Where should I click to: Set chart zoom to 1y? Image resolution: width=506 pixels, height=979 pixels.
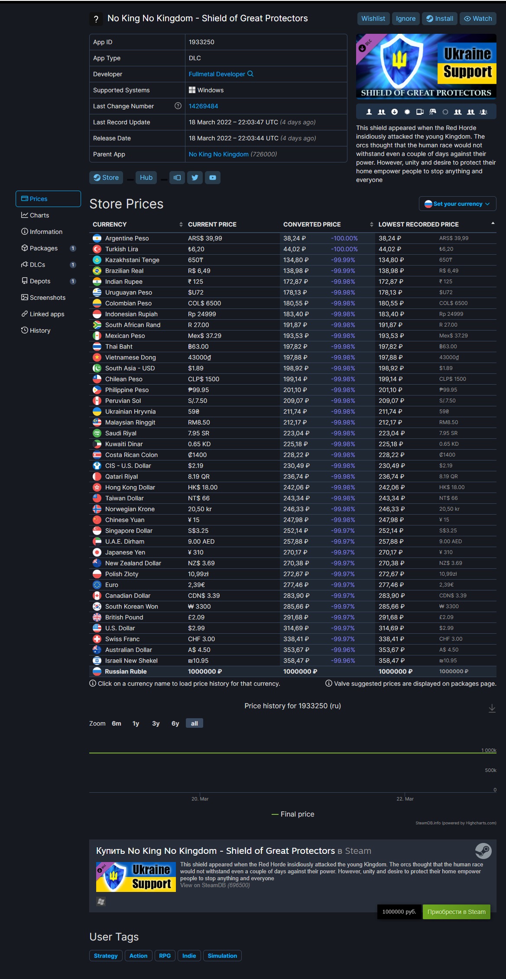pyautogui.click(x=136, y=723)
